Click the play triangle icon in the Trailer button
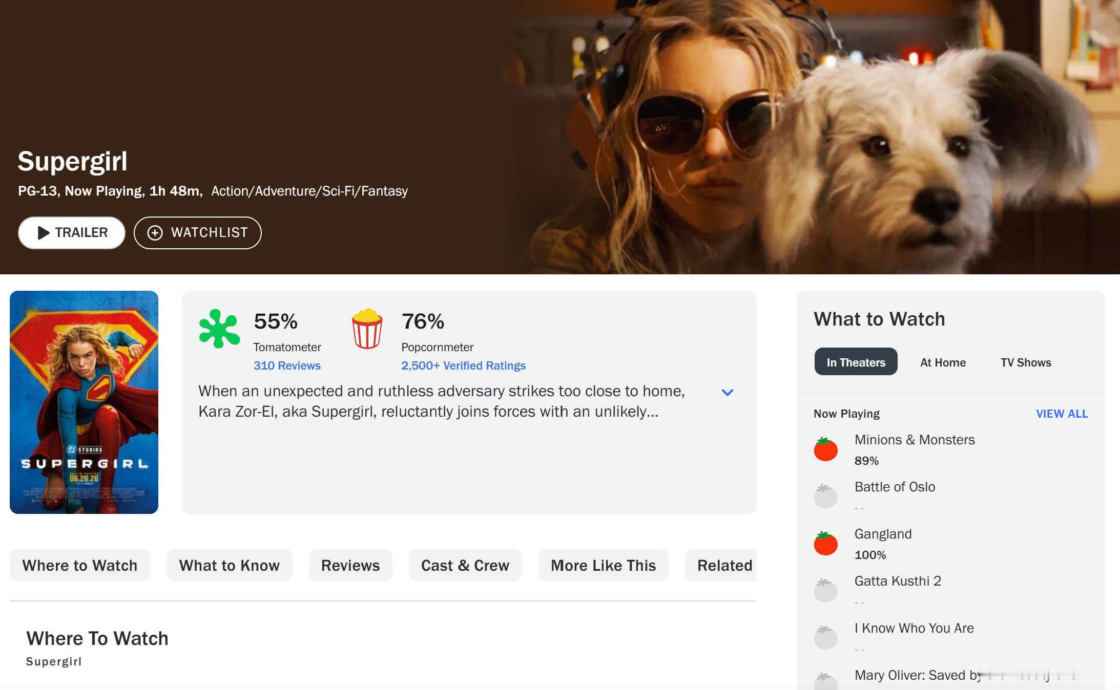 [x=44, y=233]
